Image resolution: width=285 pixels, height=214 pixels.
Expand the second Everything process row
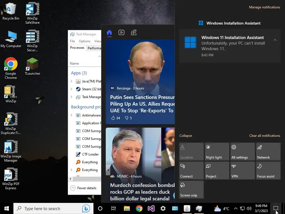tap(72, 170)
